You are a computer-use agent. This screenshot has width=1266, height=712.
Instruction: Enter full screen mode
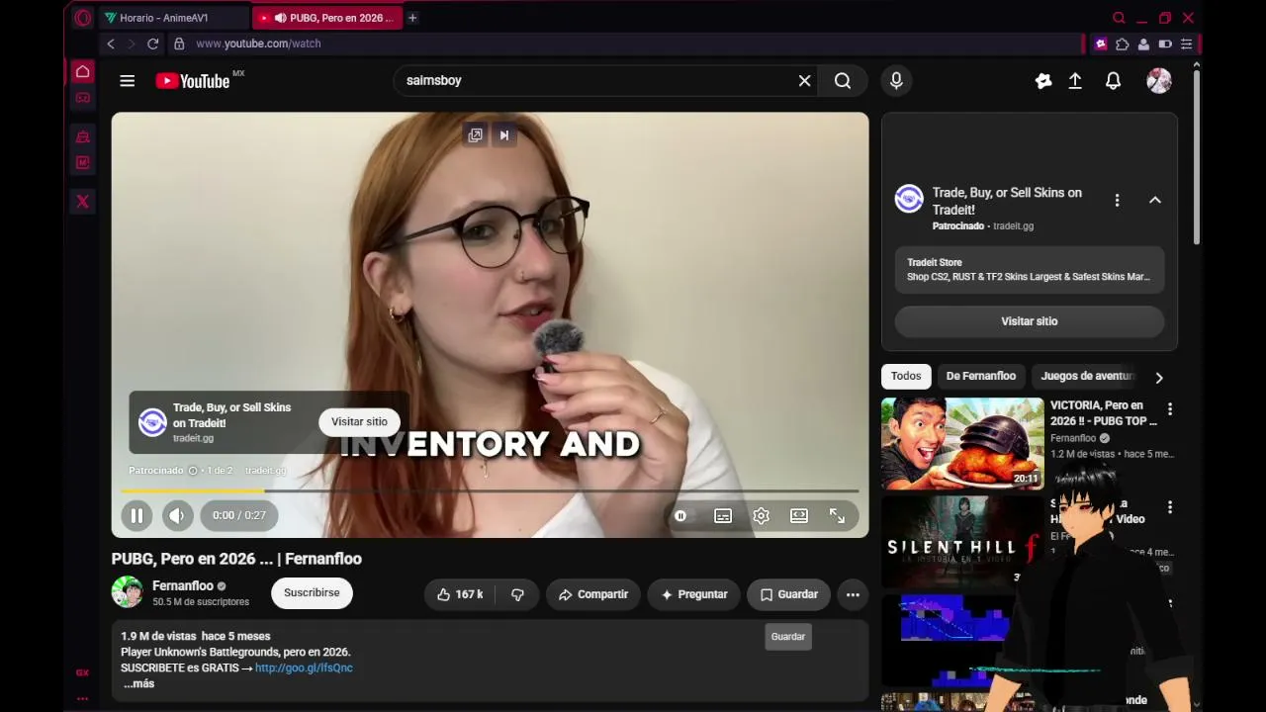click(837, 515)
